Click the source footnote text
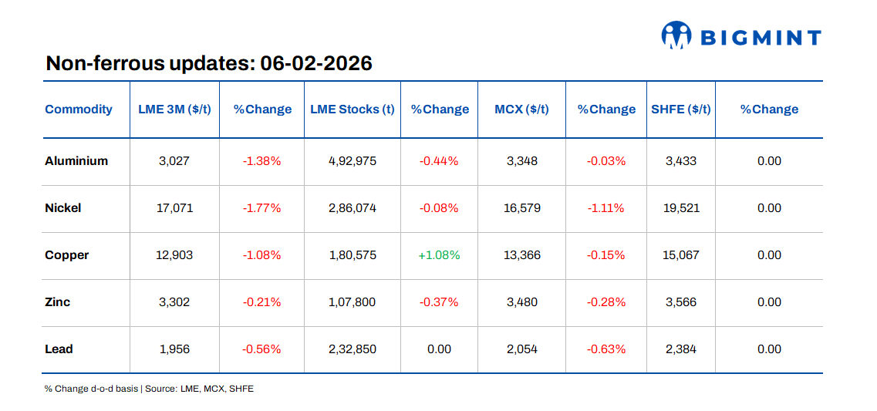 [149, 389]
